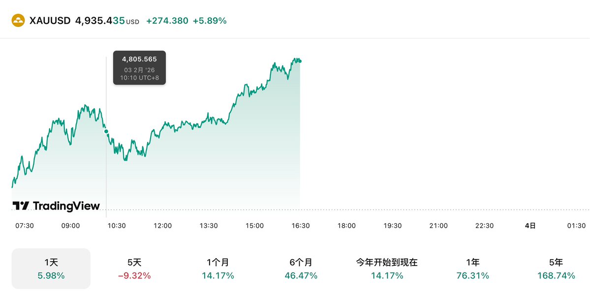Click the +5.89% change percentage

[x=210, y=21]
